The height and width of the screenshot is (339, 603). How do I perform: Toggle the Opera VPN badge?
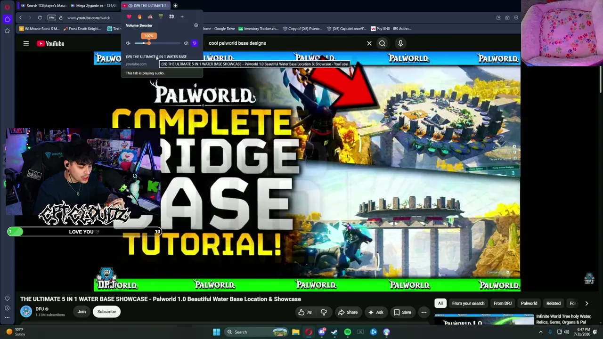coord(51,17)
